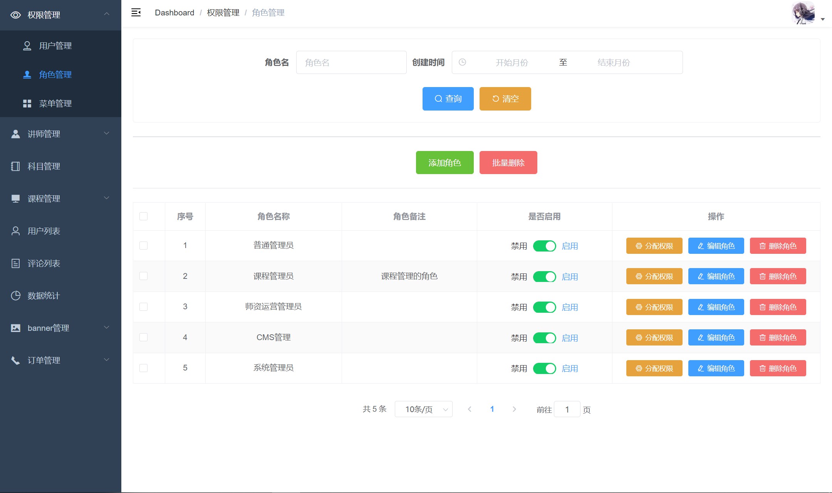Click the clock icon in date range field
Screen dimensions: 832x493
click(463, 62)
